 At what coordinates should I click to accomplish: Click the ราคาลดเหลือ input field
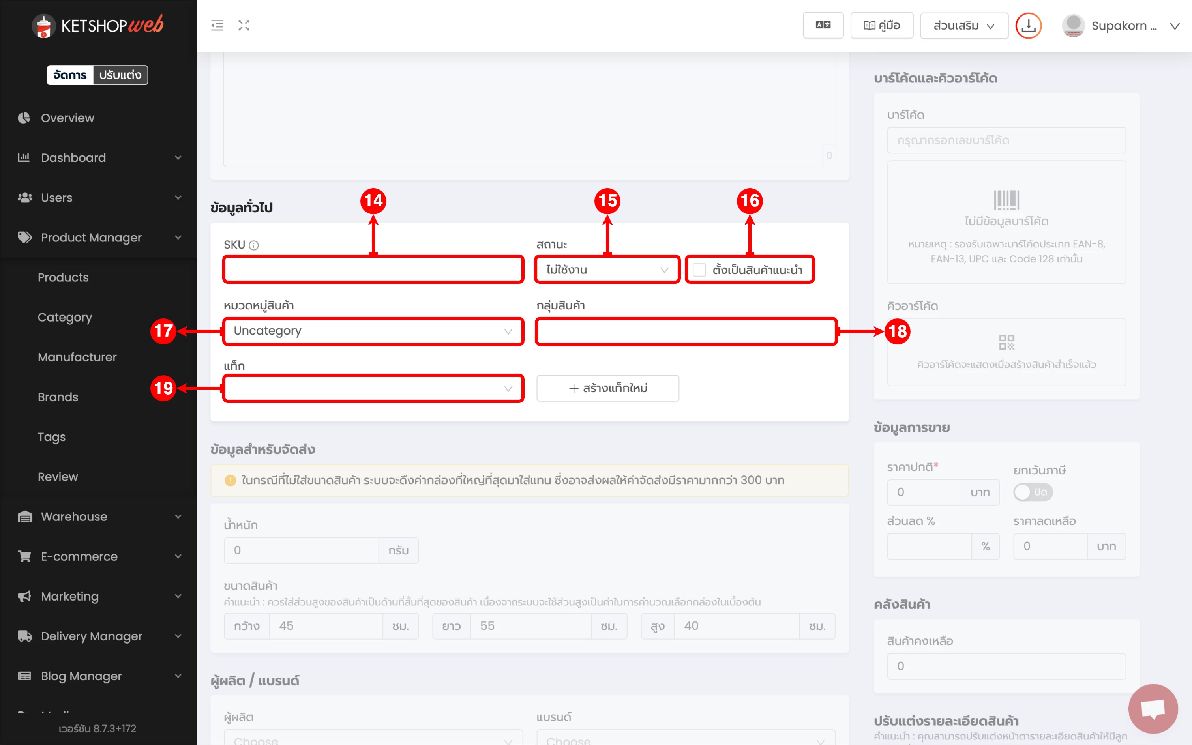(1050, 547)
